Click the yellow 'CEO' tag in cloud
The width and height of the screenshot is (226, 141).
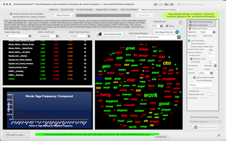167,63
